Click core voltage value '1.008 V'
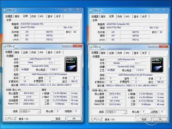 (54, 69)
